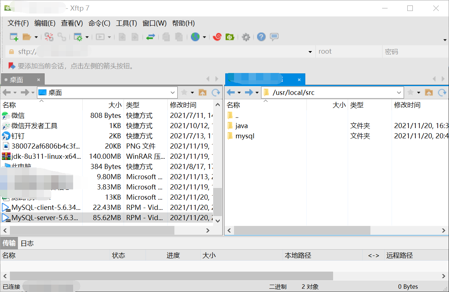Click the globe icon in toolbar

[195, 37]
